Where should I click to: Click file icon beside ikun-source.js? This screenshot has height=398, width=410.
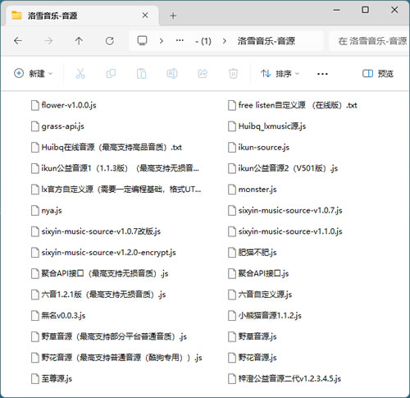pos(232,147)
